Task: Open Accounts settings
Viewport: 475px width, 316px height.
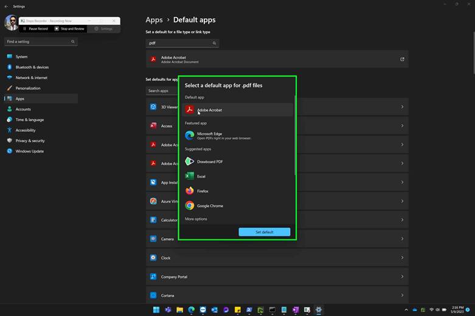Action: (x=41, y=109)
